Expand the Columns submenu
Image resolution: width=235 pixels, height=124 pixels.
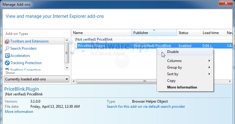(x=185, y=61)
